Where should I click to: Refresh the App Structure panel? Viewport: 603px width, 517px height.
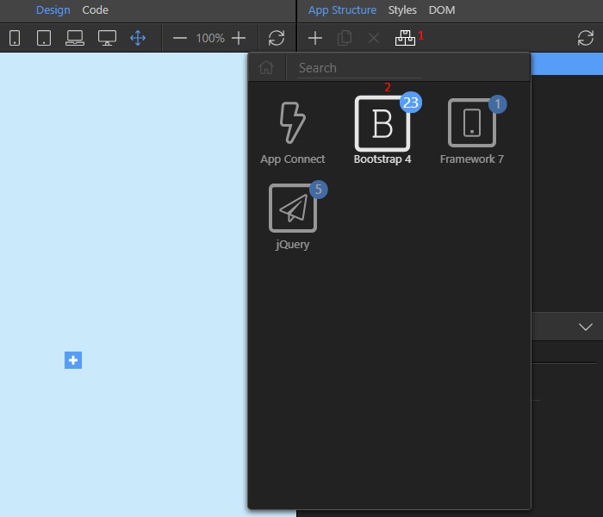point(585,38)
